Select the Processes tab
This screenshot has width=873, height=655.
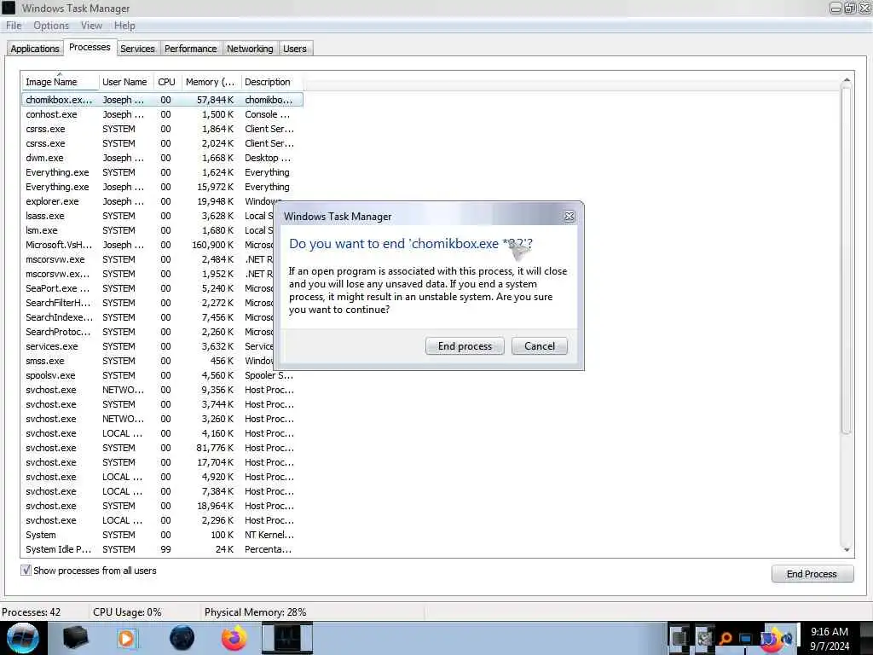click(x=90, y=48)
